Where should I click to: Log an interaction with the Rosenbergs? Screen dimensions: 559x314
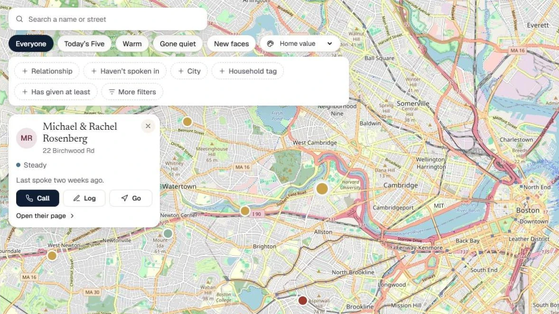tap(84, 198)
